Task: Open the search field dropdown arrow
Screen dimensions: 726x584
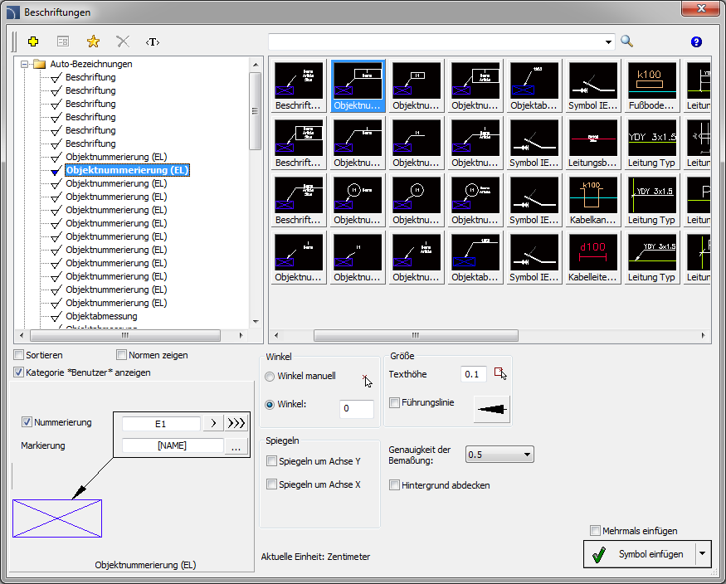Action: (608, 41)
